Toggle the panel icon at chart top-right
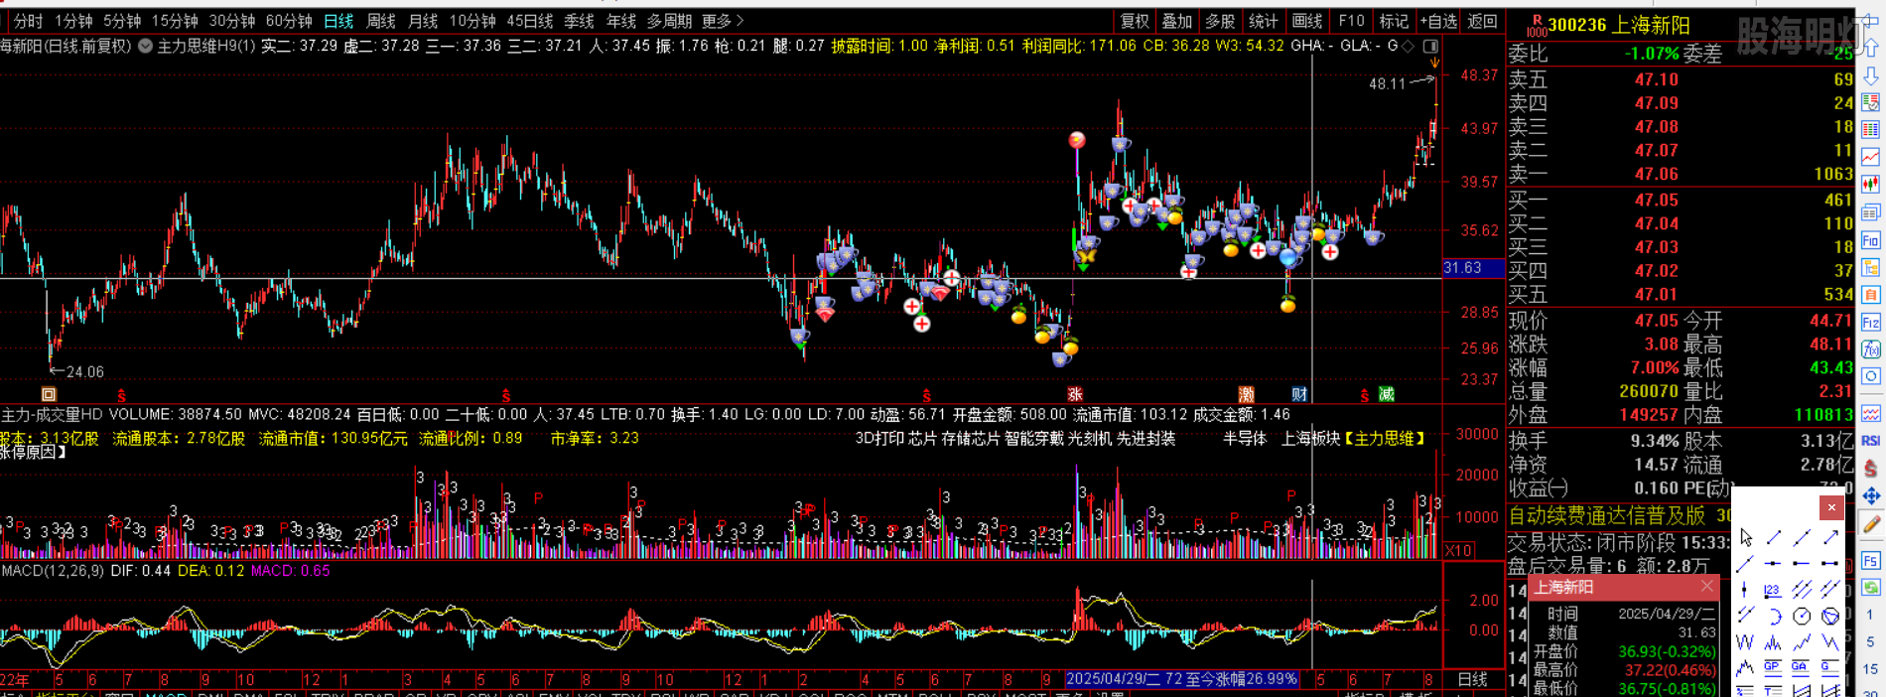This screenshot has height=697, width=1886. pyautogui.click(x=1430, y=46)
